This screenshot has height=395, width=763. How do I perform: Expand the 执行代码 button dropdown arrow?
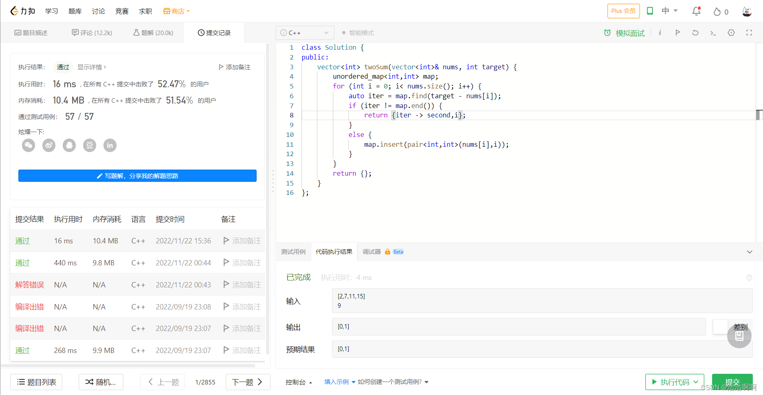pyautogui.click(x=696, y=382)
